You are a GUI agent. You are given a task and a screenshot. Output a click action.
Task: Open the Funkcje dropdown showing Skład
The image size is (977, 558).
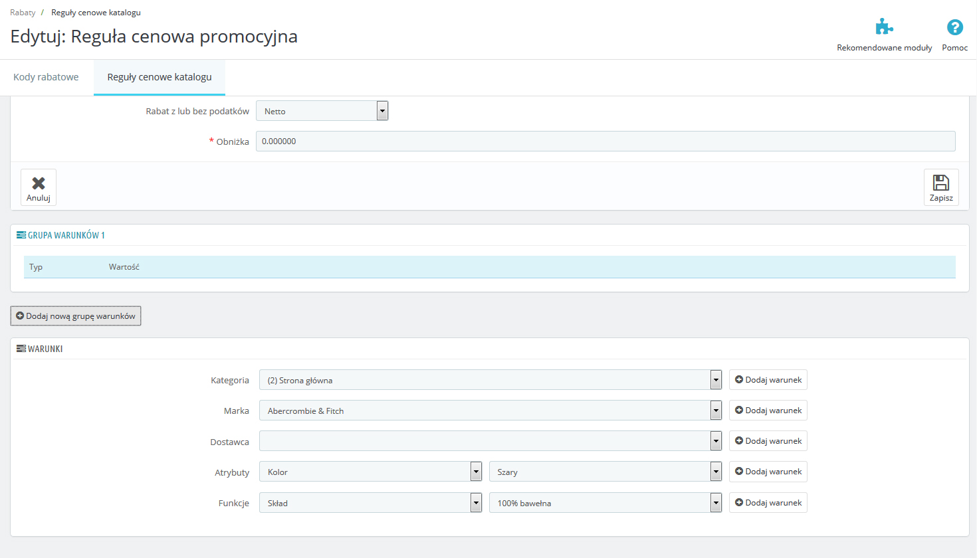pyautogui.click(x=370, y=503)
